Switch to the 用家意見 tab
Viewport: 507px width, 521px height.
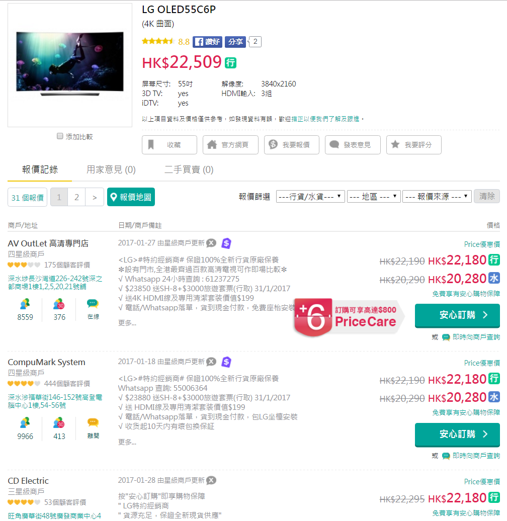point(111,170)
